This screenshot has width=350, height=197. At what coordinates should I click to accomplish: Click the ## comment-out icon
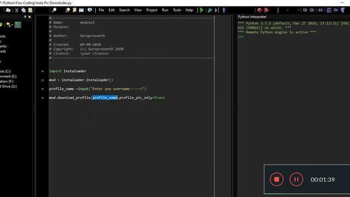pyautogui.click(x=320, y=10)
